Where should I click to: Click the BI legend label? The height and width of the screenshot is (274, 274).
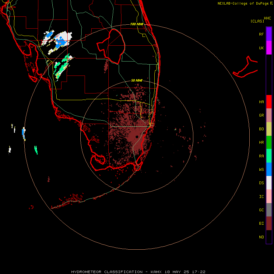tap(261, 223)
